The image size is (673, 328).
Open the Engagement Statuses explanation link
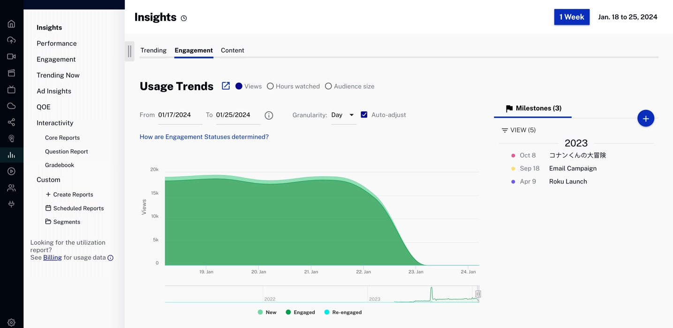pyautogui.click(x=204, y=137)
